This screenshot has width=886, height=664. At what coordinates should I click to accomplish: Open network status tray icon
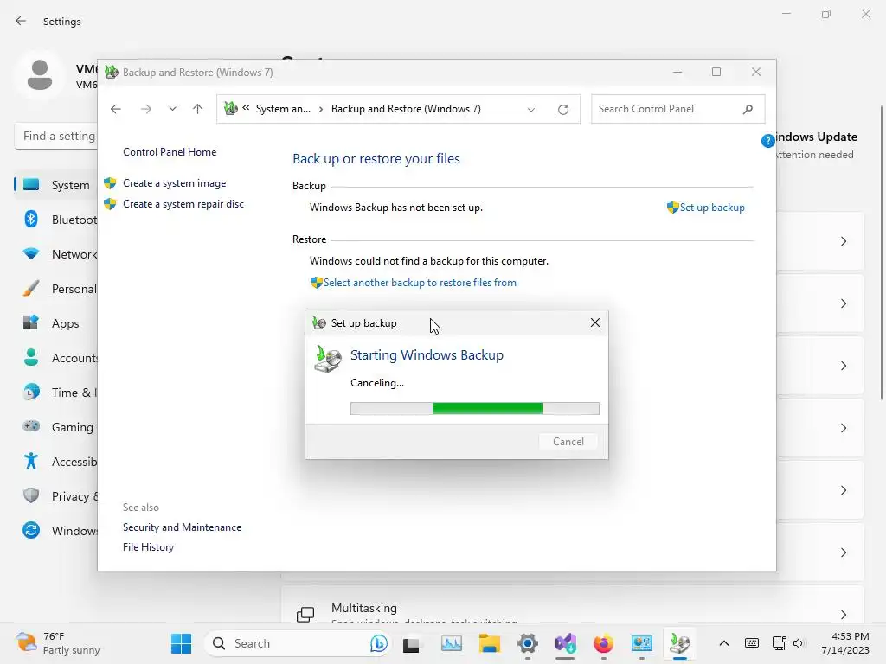pos(780,643)
